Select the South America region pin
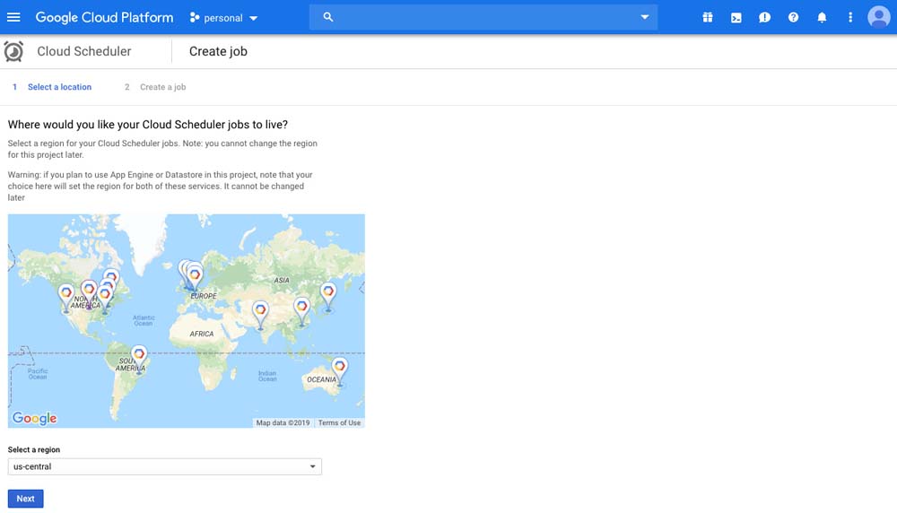 (x=139, y=355)
